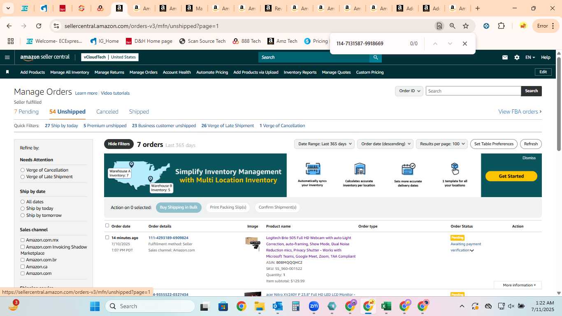This screenshot has width=562, height=316.
Task: Select Ship by today radio button
Action: pyautogui.click(x=23, y=208)
